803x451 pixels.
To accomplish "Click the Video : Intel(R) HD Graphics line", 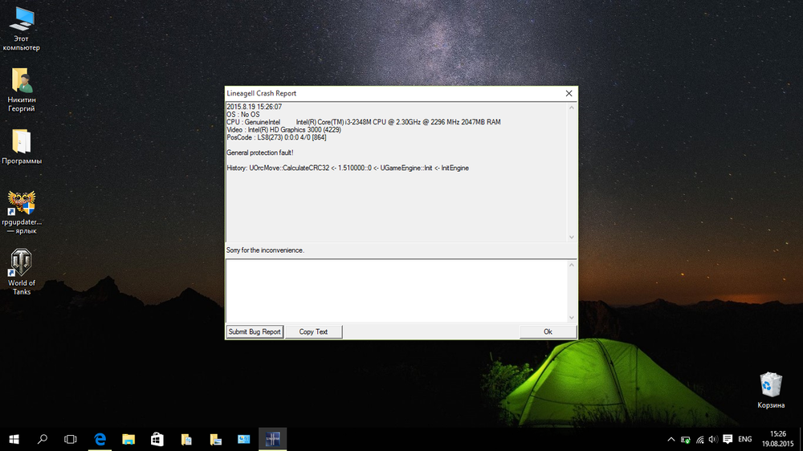I will click(283, 130).
